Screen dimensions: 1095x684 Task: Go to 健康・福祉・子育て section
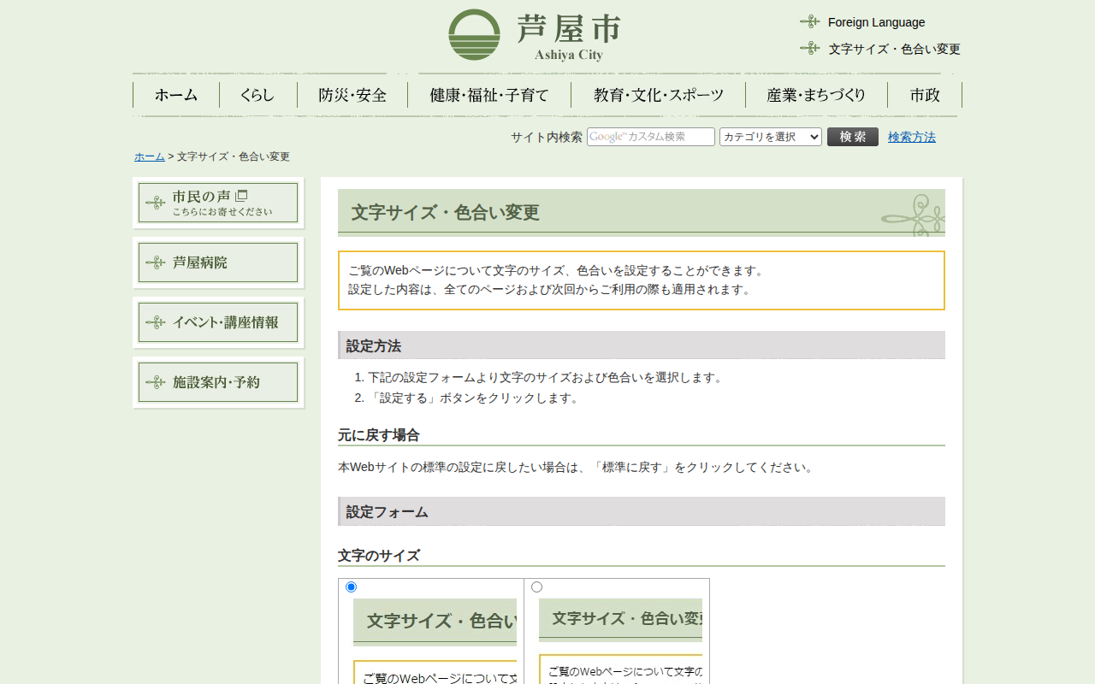click(488, 95)
